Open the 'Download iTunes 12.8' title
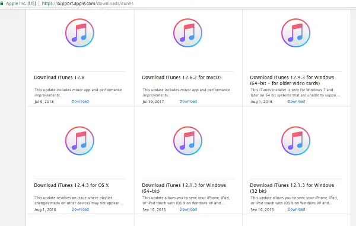The height and width of the screenshot is (226, 356). tap(59, 78)
